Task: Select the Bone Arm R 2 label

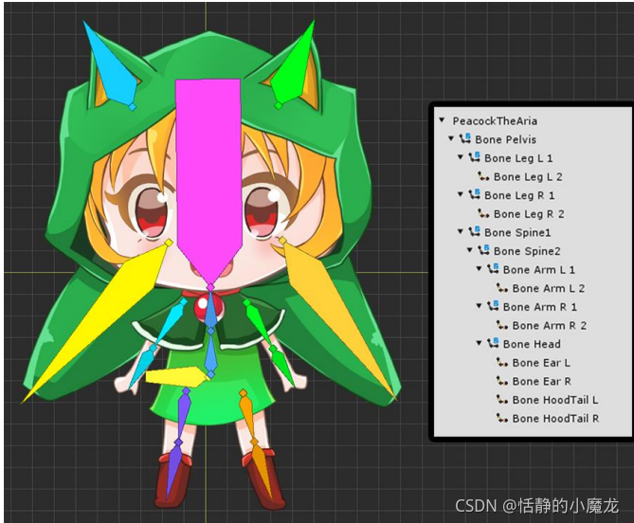Action: tap(550, 325)
